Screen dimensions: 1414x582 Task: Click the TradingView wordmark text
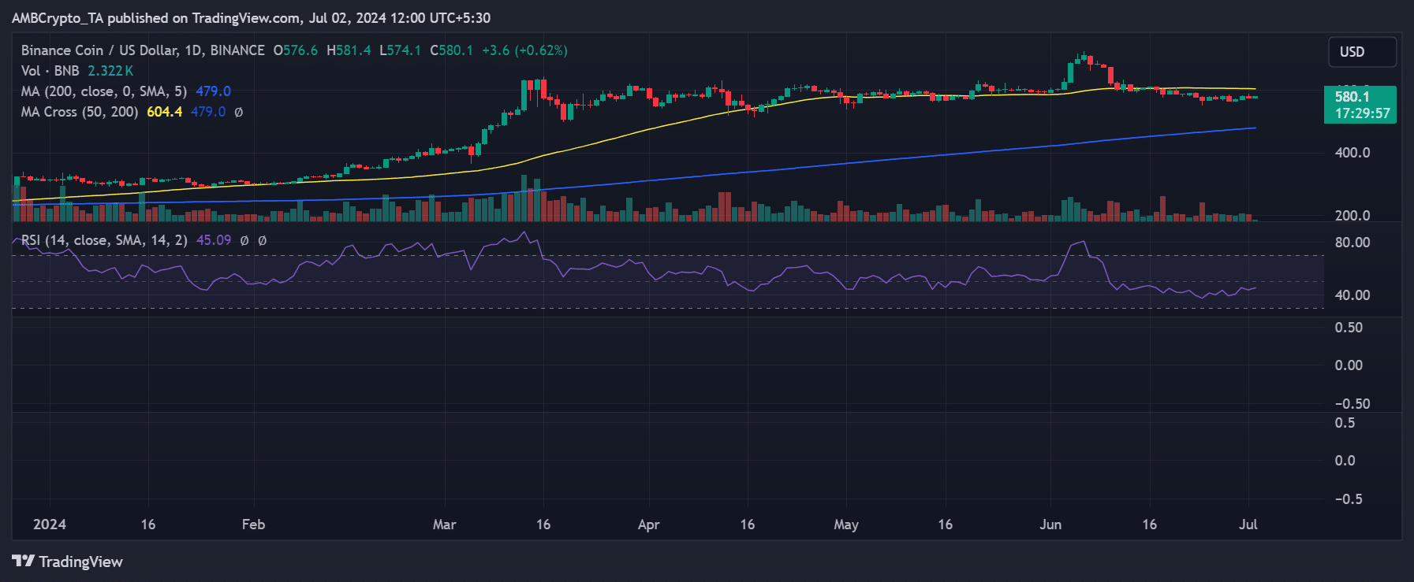(x=80, y=562)
